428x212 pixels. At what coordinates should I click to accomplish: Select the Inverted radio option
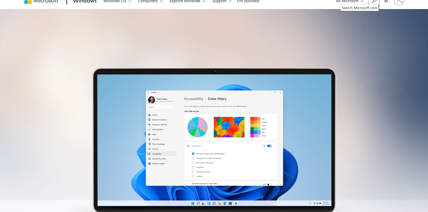[193, 176]
